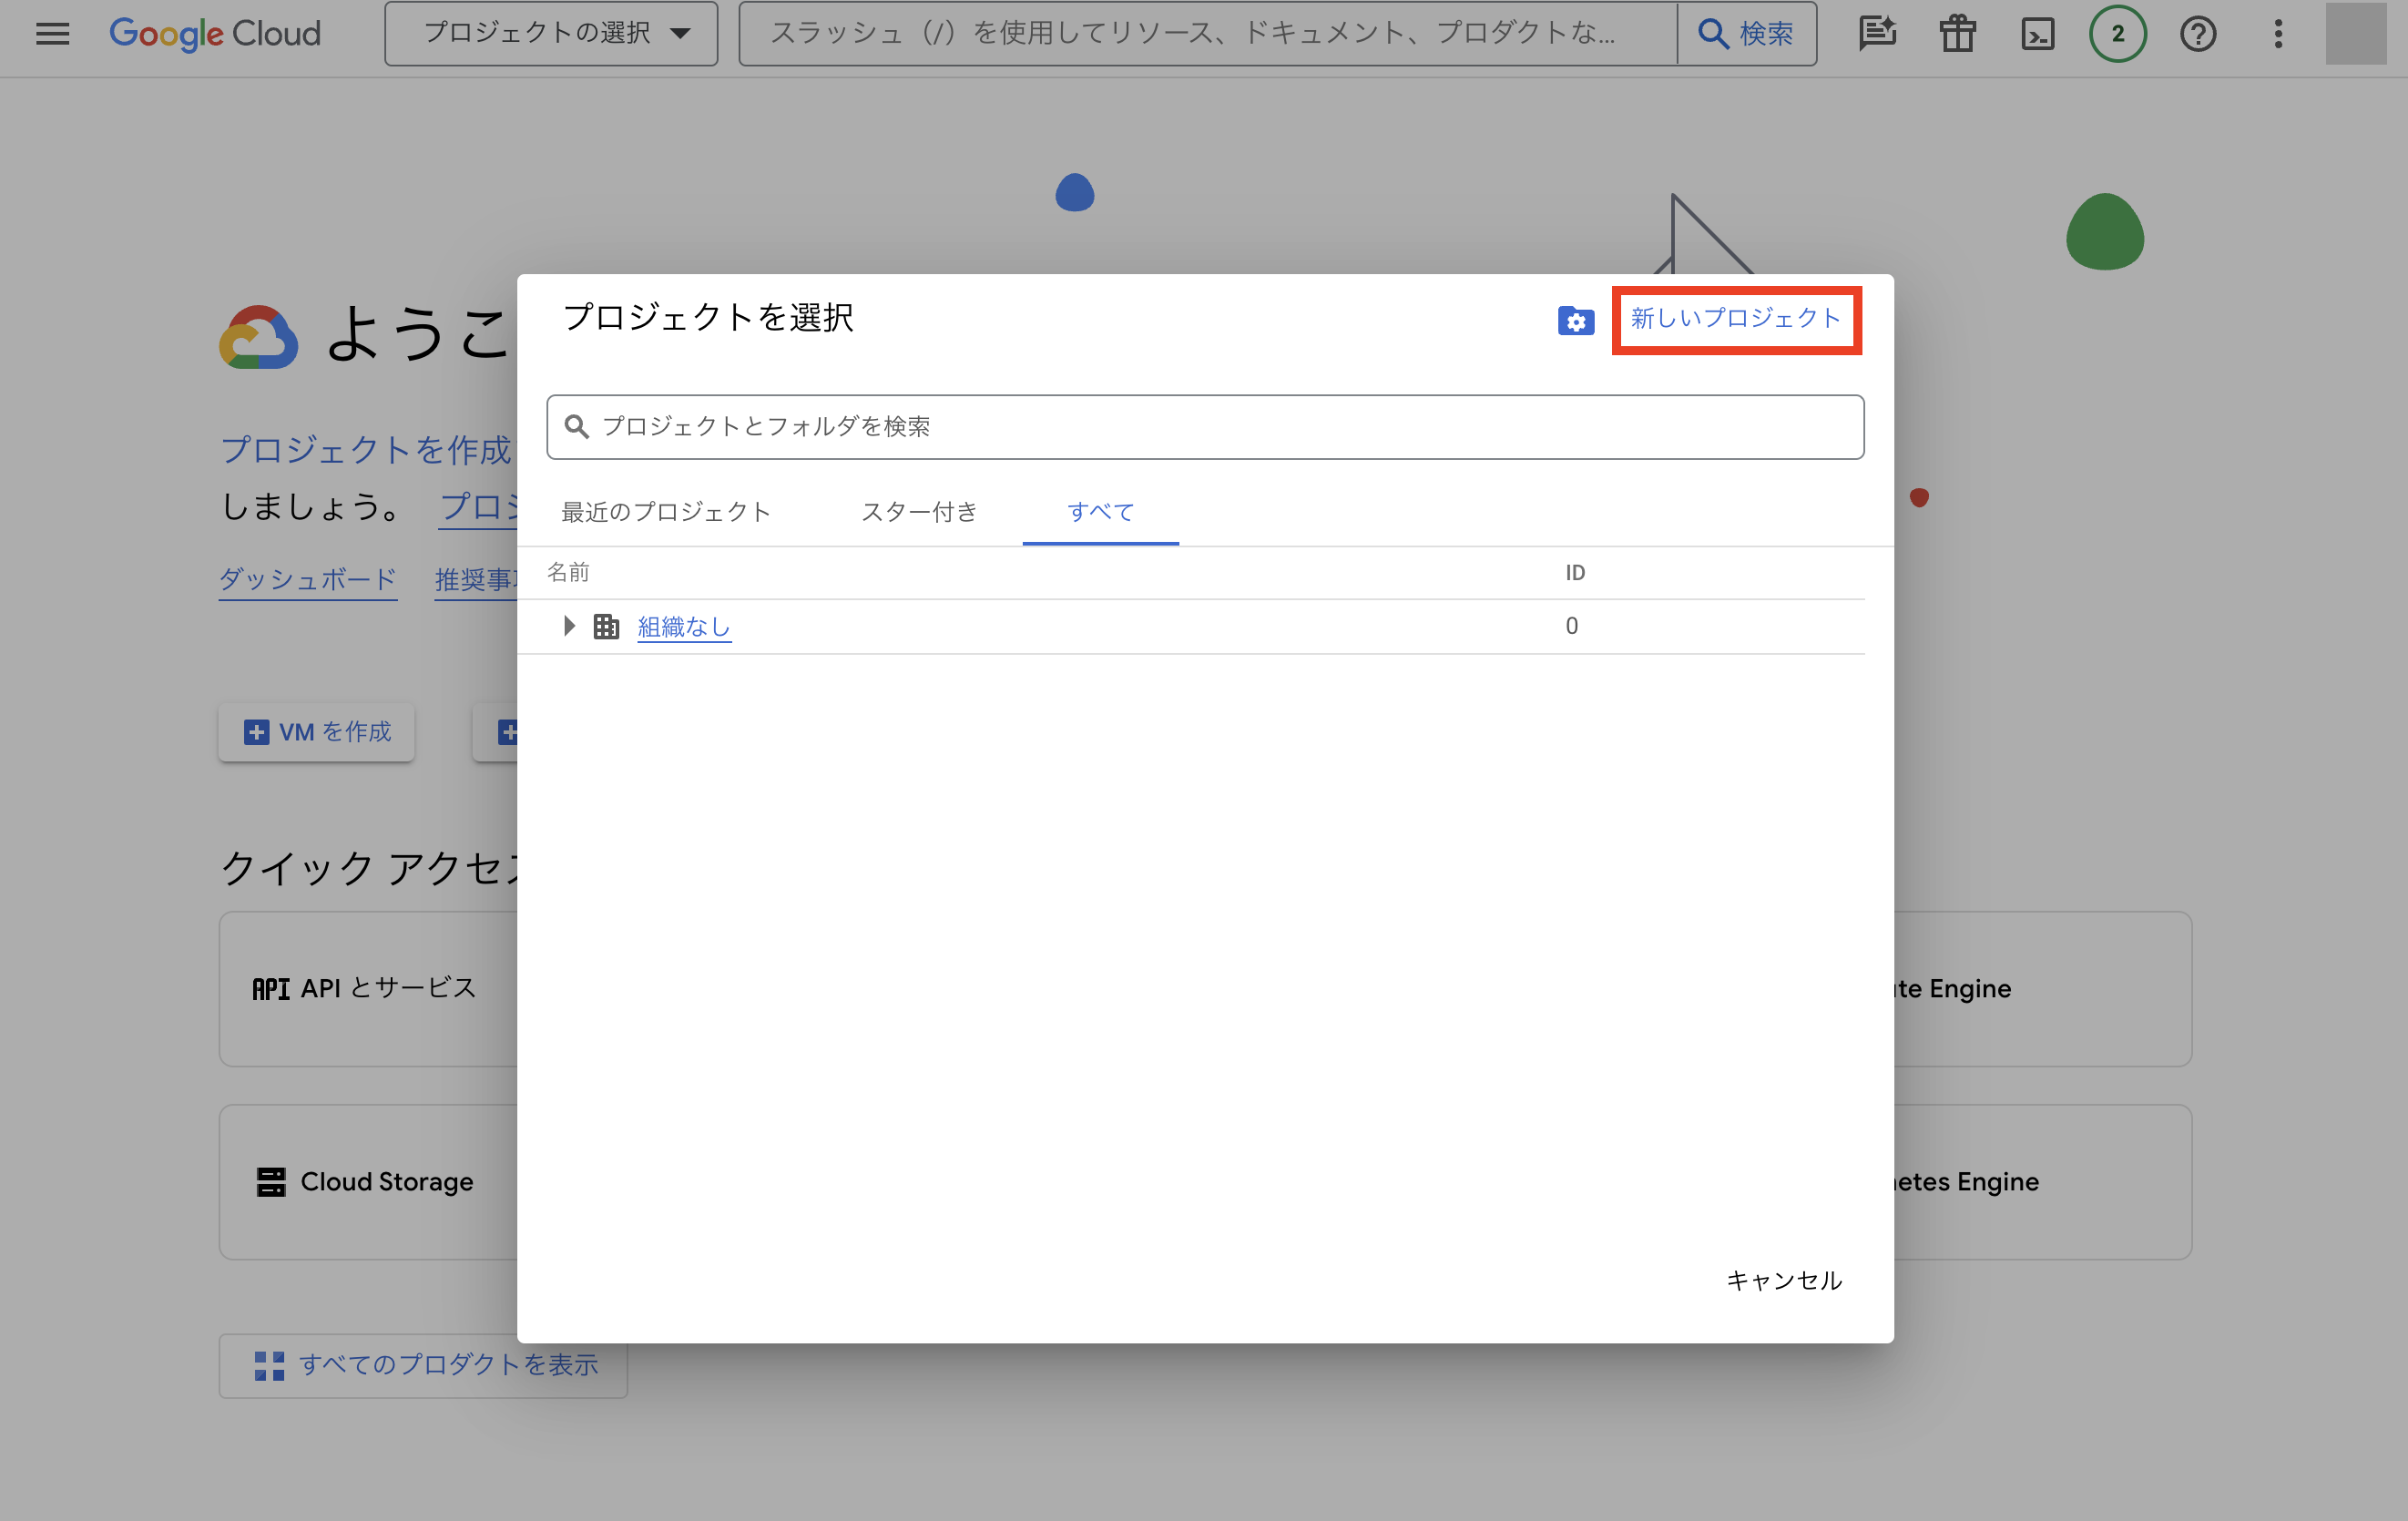Click the manage resources folder-gear icon

[1575, 321]
